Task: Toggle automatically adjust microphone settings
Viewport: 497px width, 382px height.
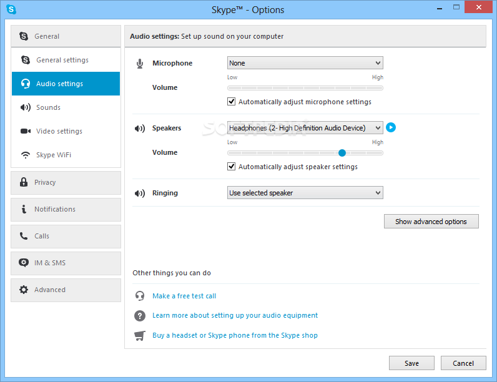Action: click(x=232, y=102)
